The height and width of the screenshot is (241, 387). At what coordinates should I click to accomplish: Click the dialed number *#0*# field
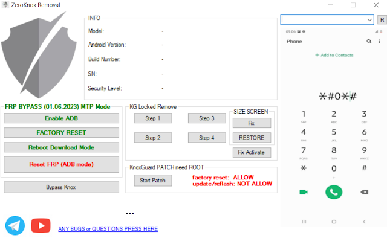coord(337,96)
